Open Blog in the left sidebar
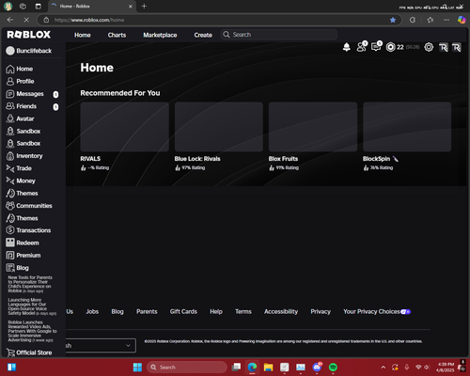470x376 pixels. (18, 268)
